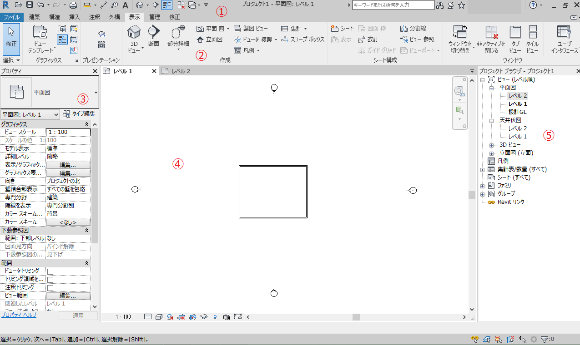
Task: Open the 凡例 dropdown in ribbon
Action: (258, 50)
